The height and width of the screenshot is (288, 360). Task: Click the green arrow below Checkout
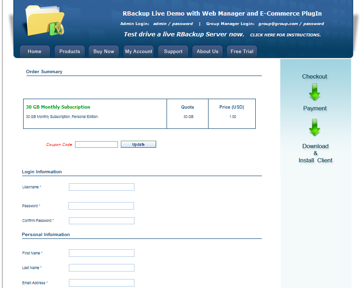pyautogui.click(x=315, y=92)
